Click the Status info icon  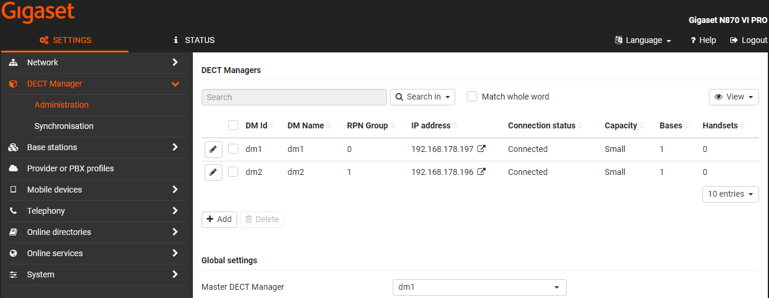(176, 41)
